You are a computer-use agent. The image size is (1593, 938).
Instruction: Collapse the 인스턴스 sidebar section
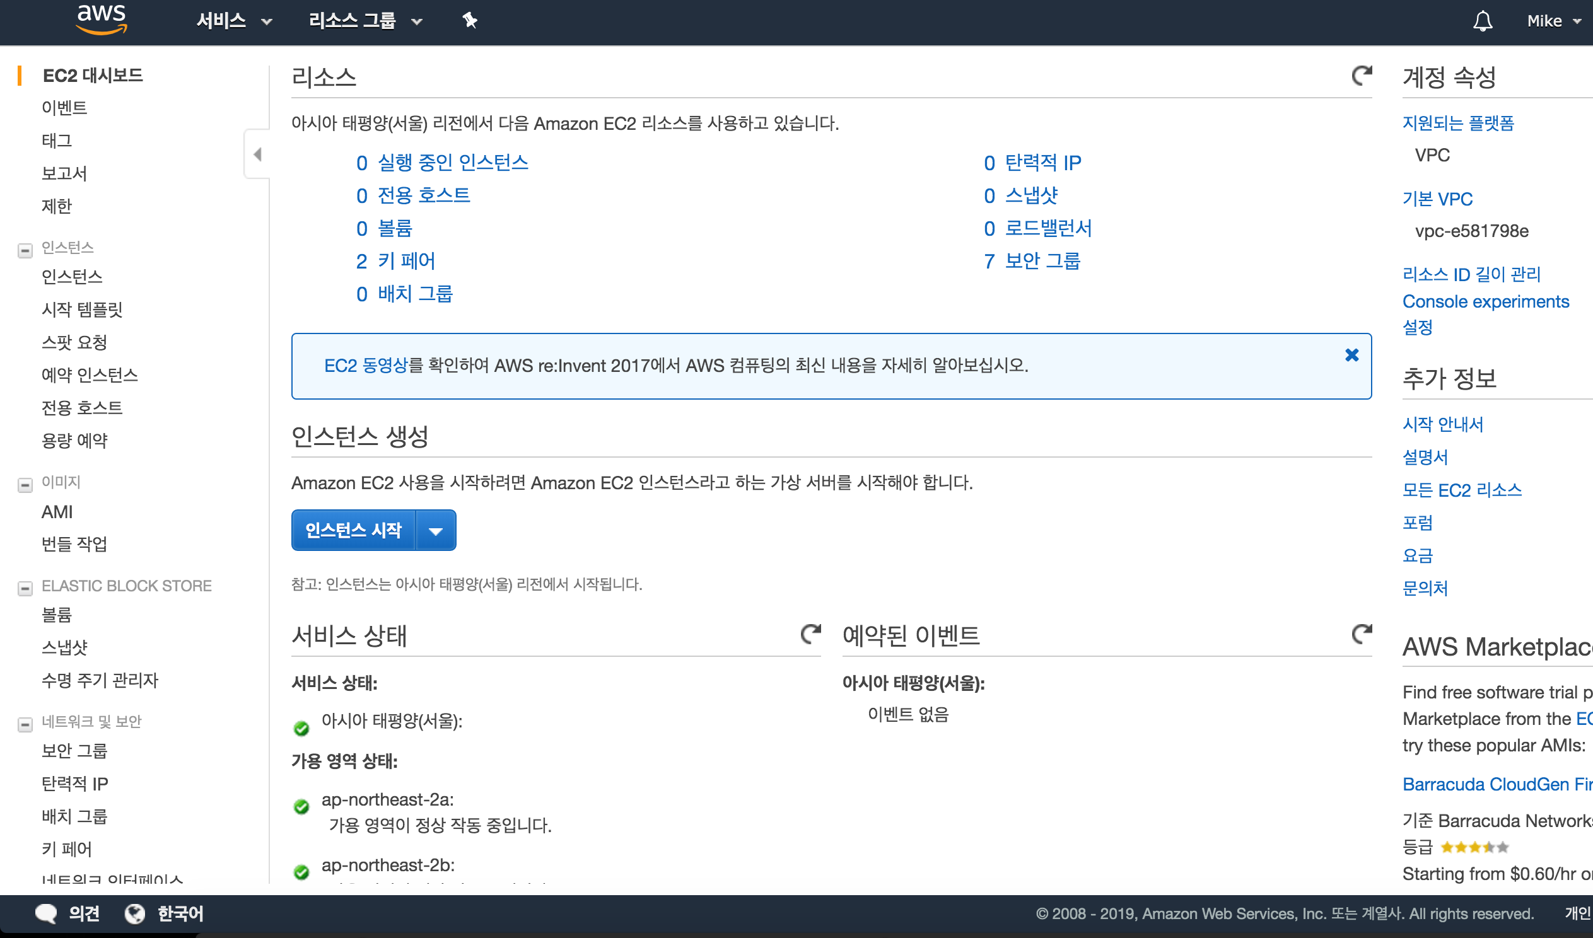click(x=25, y=251)
